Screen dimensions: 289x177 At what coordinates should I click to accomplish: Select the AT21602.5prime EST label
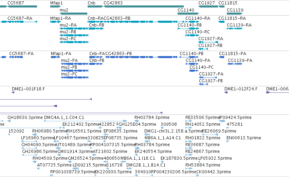pos(110,152)
